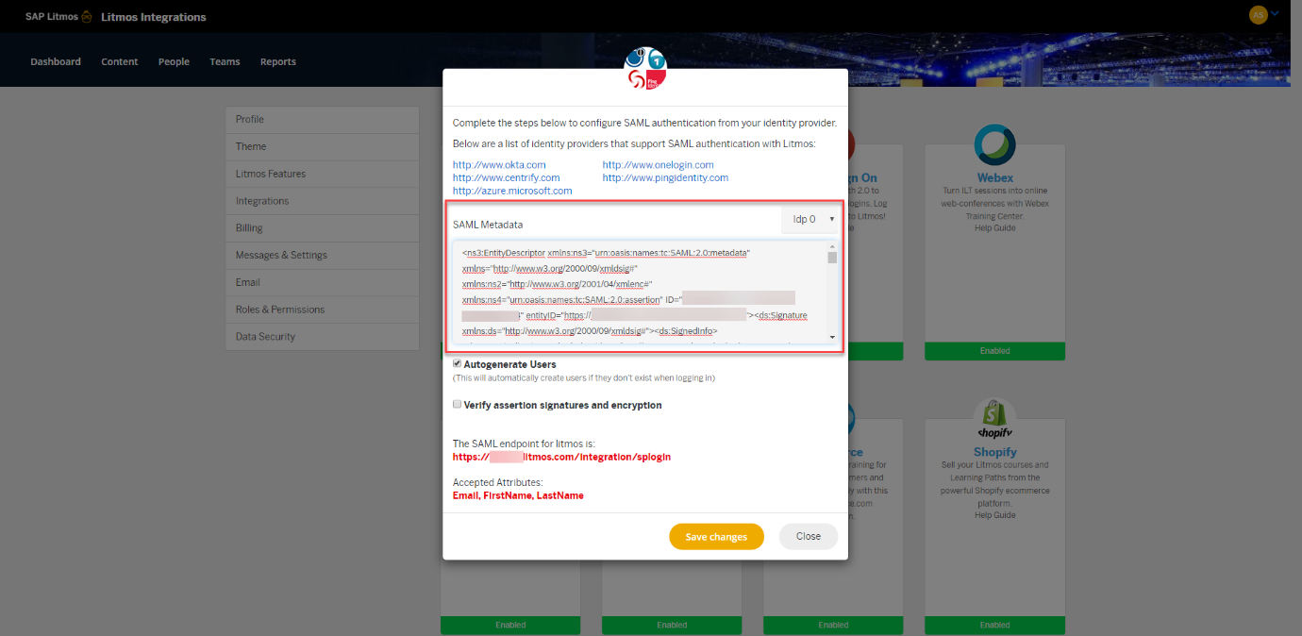The height and width of the screenshot is (636, 1302).
Task: Click Save changes button
Action: 716,536
